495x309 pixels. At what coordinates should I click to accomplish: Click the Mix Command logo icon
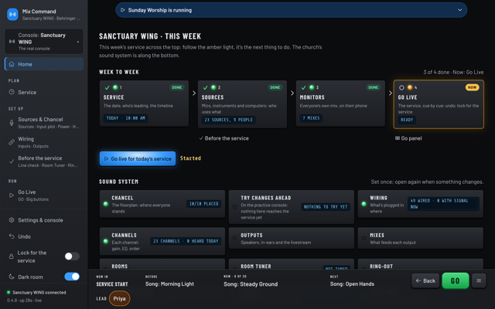tap(12, 15)
